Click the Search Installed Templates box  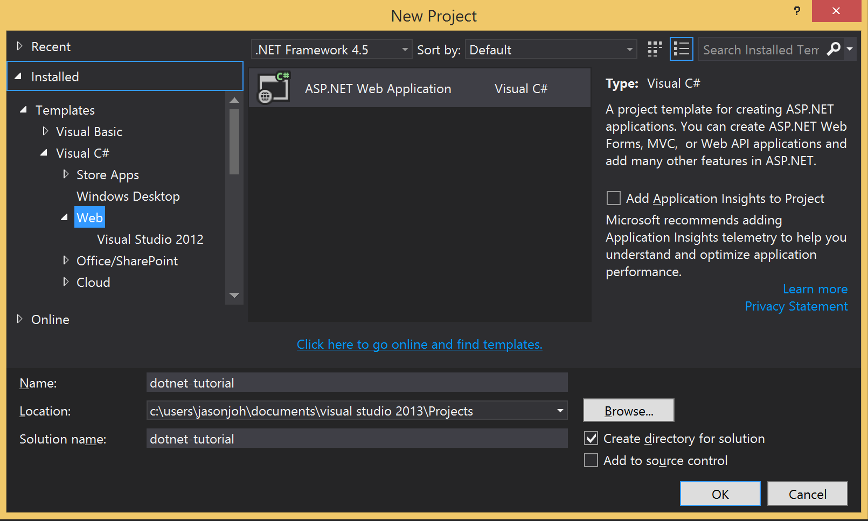(x=761, y=50)
